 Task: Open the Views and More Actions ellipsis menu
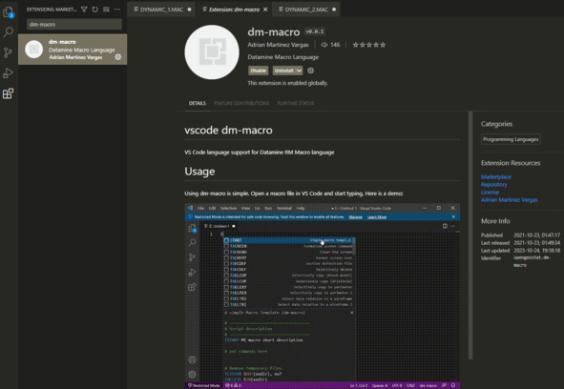click(117, 10)
